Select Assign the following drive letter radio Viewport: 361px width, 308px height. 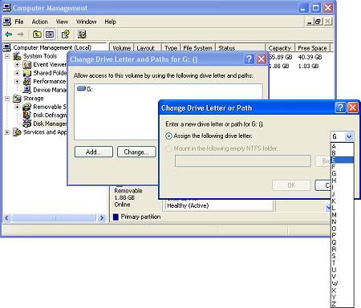[168, 136]
